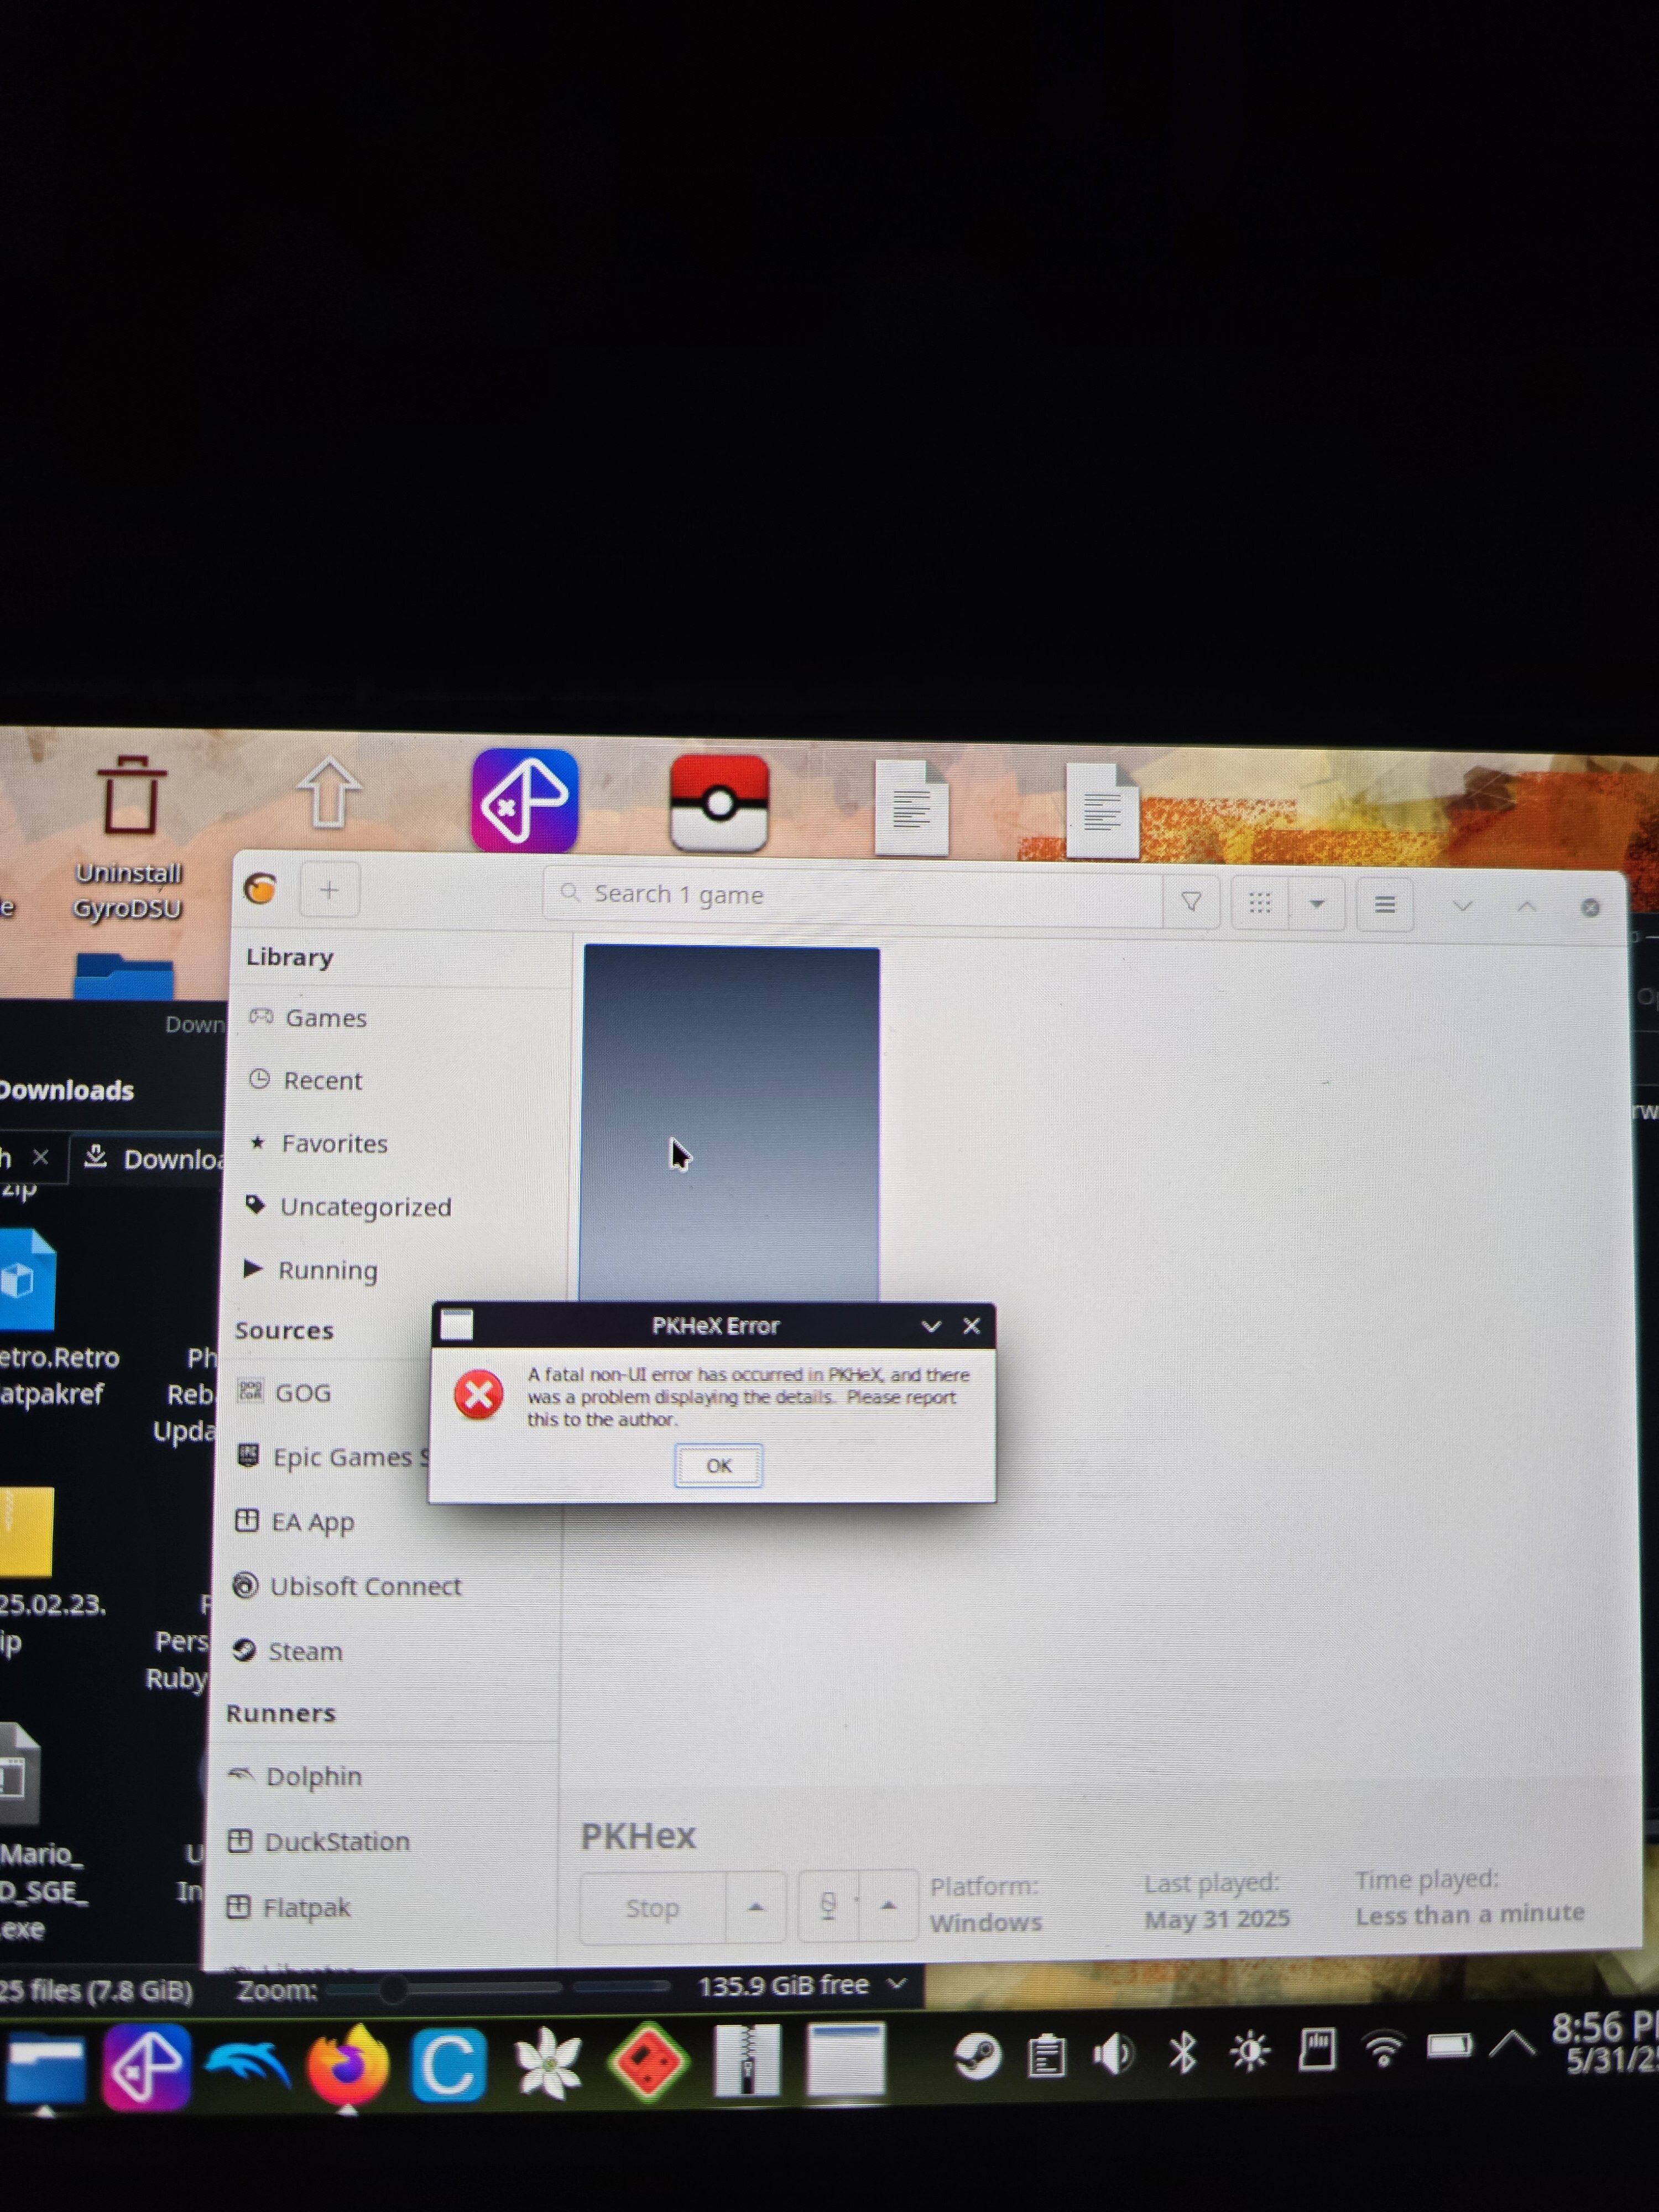Open the Lutris hamburger menu
This screenshot has height=2212, width=1659.
1384,904
